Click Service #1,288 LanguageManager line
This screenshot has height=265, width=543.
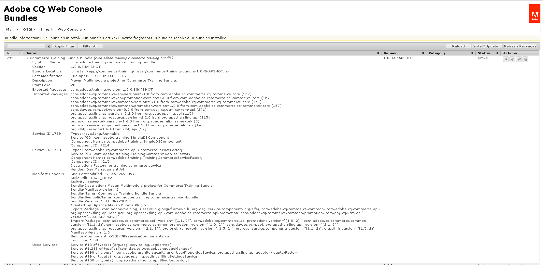pos(132,249)
